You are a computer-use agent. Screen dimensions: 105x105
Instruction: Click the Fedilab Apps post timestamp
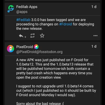tap(94, 7)
